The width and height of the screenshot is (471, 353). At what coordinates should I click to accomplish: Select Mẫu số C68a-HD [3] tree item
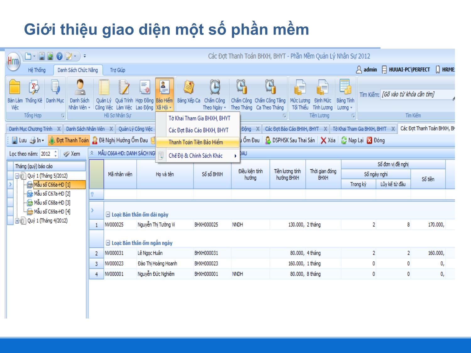(x=49, y=203)
